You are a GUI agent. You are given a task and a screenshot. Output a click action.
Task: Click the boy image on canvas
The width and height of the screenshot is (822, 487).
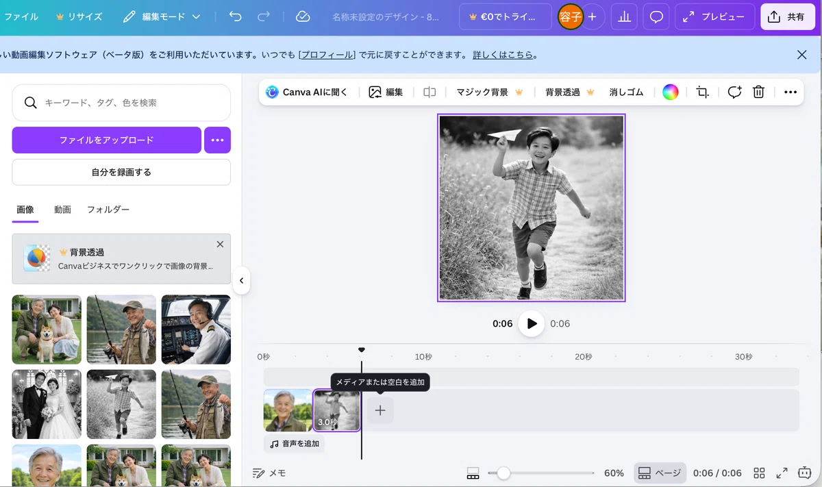(531, 208)
